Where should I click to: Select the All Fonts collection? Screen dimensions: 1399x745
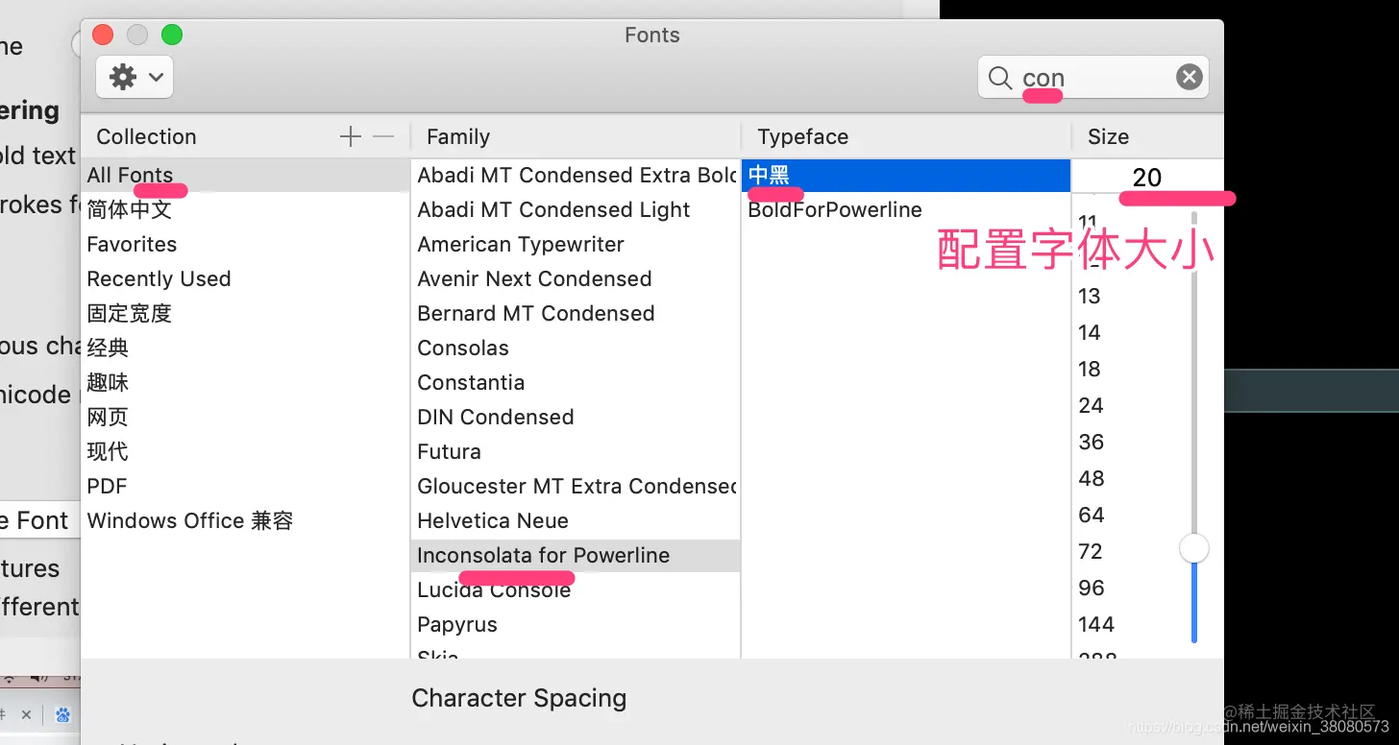pos(130,175)
